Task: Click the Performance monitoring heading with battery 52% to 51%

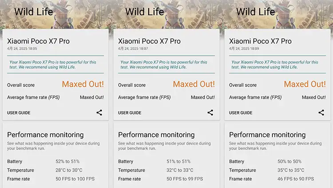Action: click(45, 135)
